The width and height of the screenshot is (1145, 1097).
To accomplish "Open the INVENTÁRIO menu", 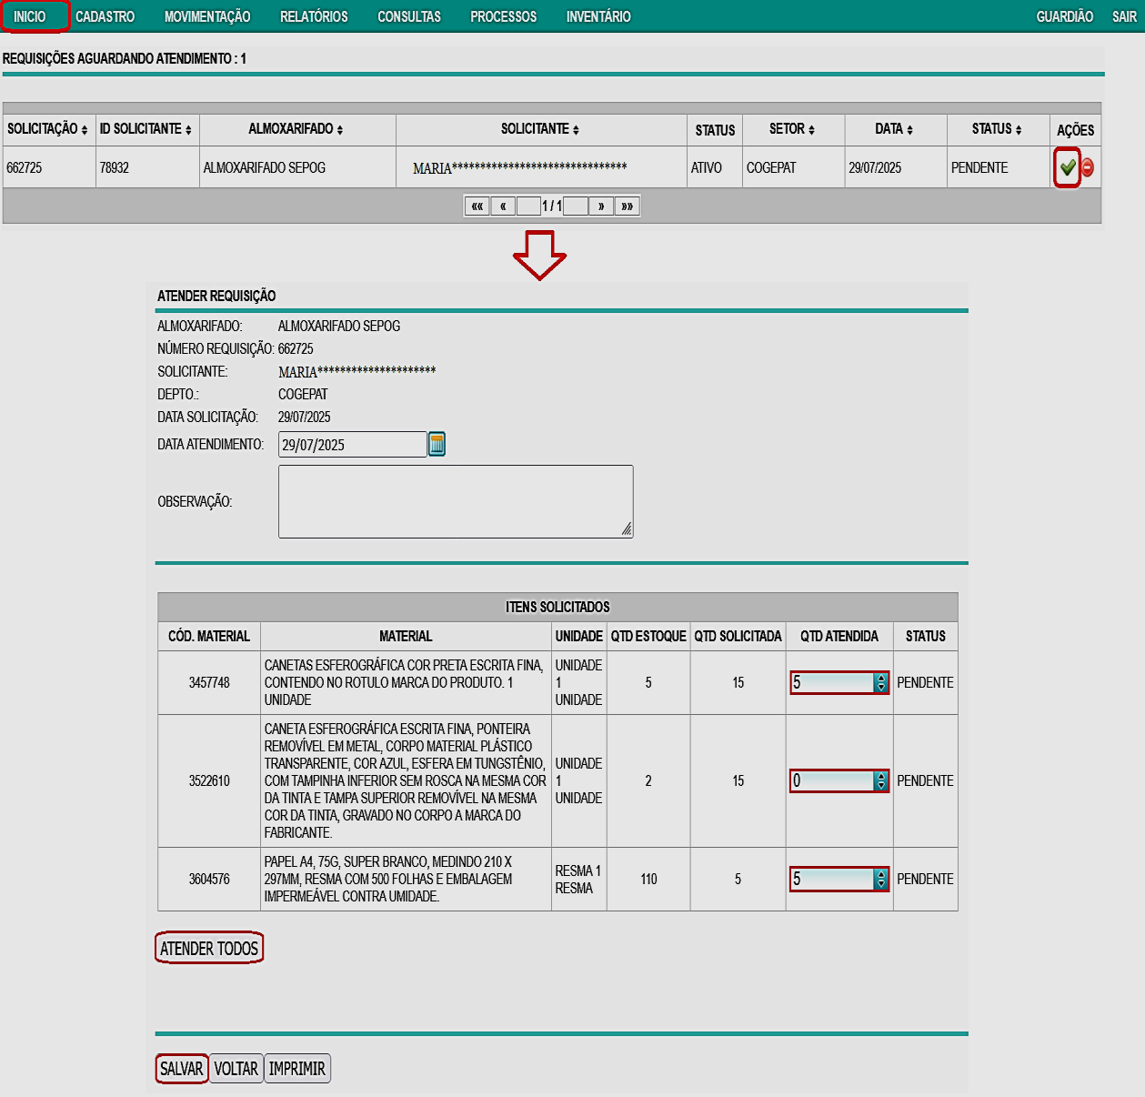I will click(598, 16).
